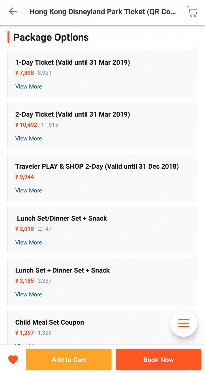Tap the Package Options section heading
Viewport: 205px width, 374px height.
pos(51,37)
